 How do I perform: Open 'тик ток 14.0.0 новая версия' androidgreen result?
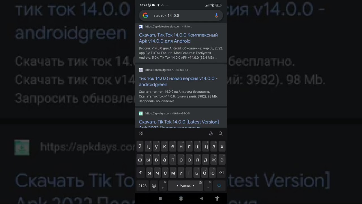coord(178,81)
